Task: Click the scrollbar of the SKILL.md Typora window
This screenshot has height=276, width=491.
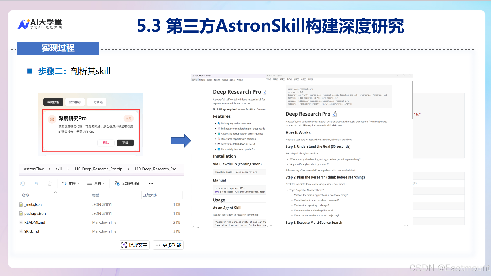Action: [412, 100]
